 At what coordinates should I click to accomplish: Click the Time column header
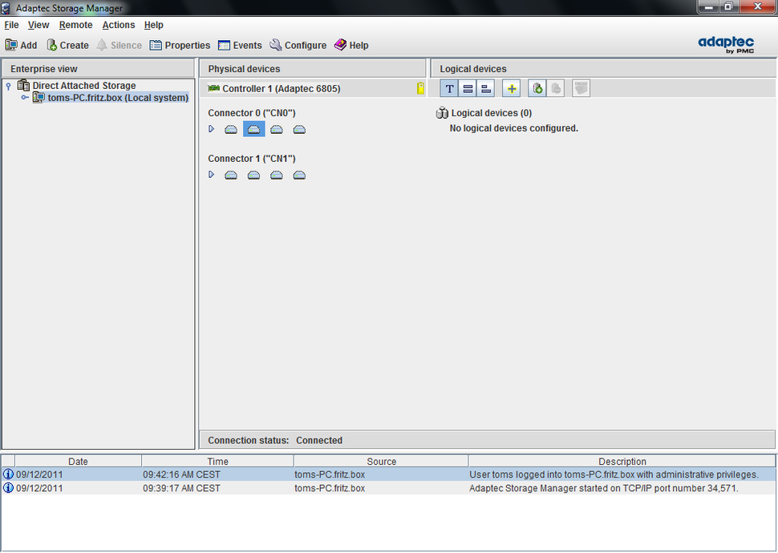coord(218,462)
